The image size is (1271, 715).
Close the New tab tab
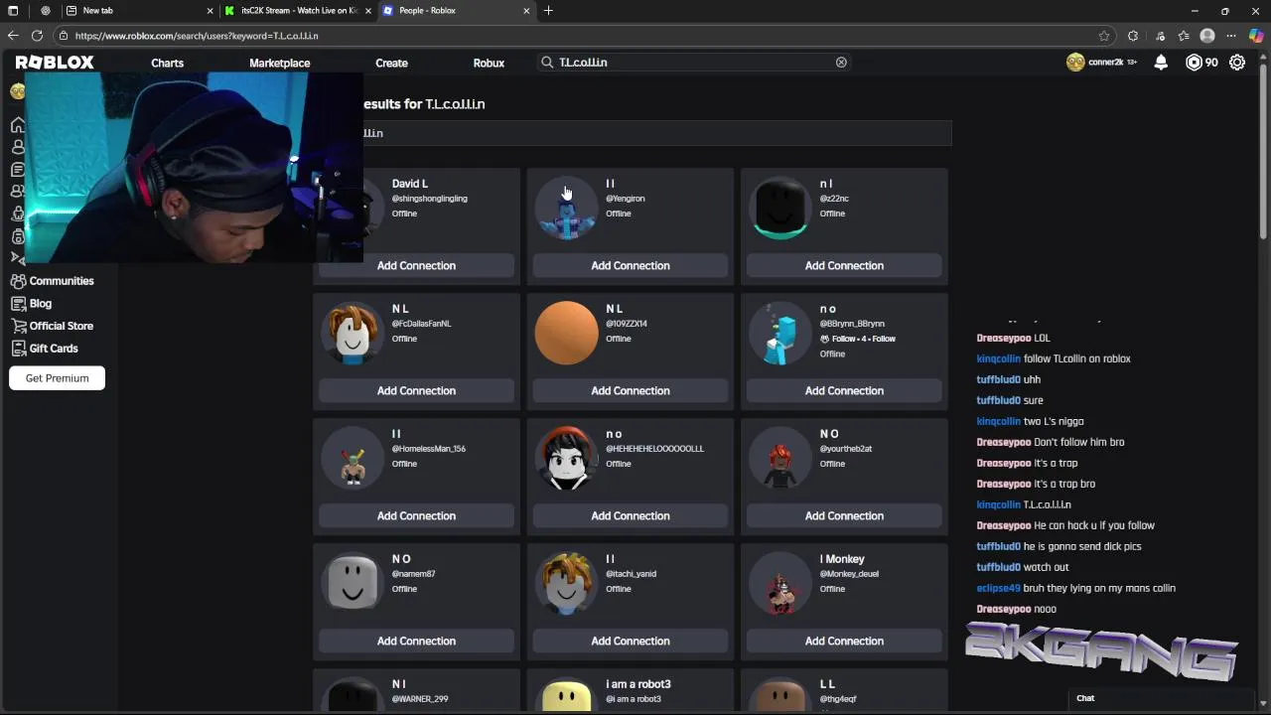211,11
